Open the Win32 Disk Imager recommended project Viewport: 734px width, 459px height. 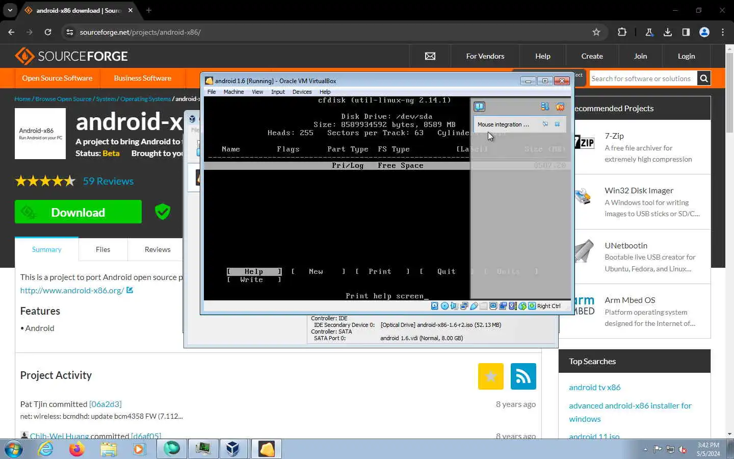(639, 190)
